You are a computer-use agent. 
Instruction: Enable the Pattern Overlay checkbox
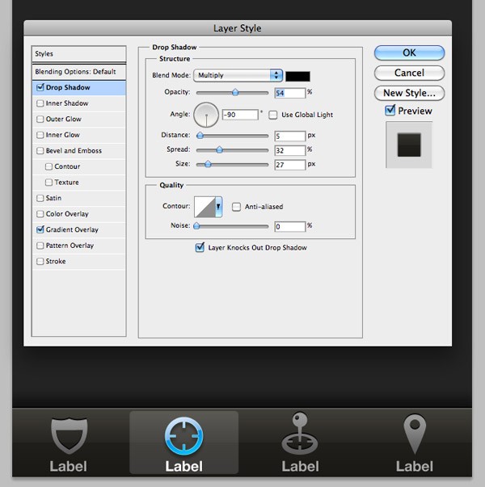tap(40, 246)
